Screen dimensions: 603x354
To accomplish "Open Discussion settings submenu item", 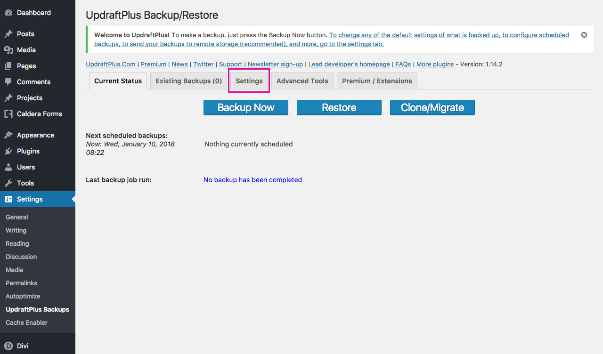I will 21,257.
